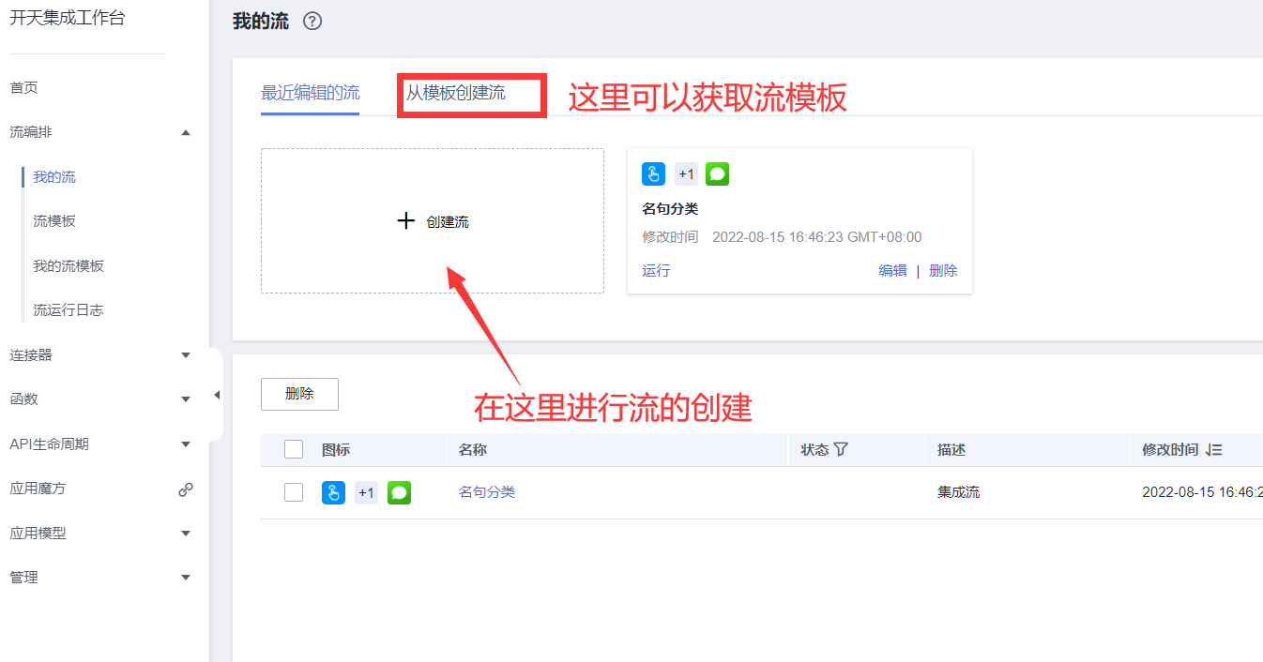Click 运行 on the 名句分类 card
This screenshot has width=1263, height=662.
coord(656,270)
